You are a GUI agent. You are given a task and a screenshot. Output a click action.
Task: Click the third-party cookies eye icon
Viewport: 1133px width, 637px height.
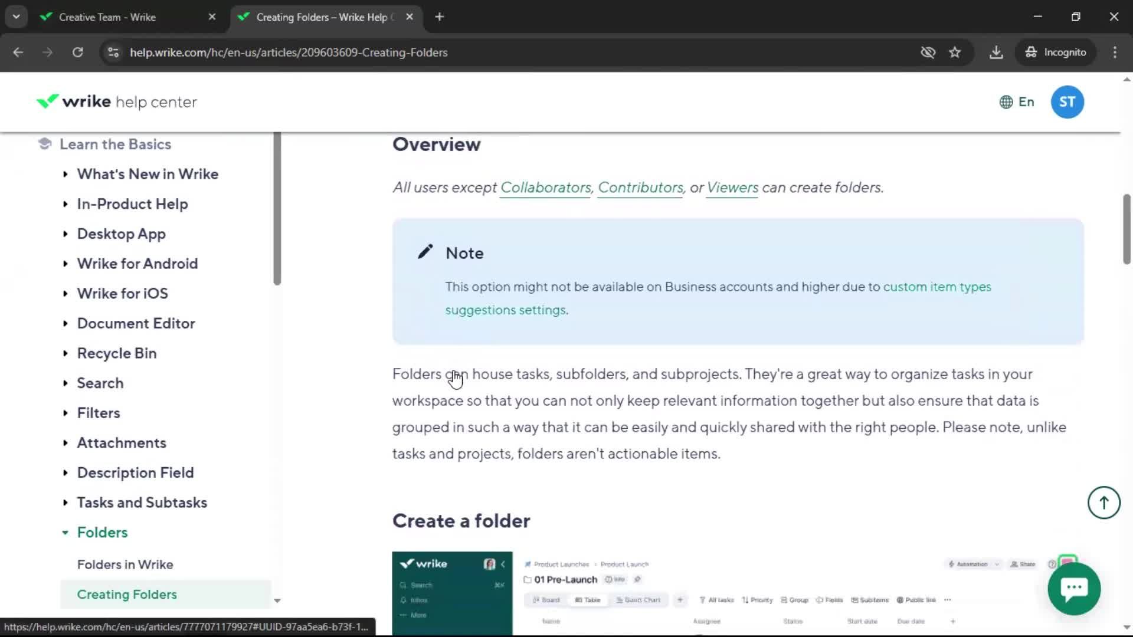point(928,52)
